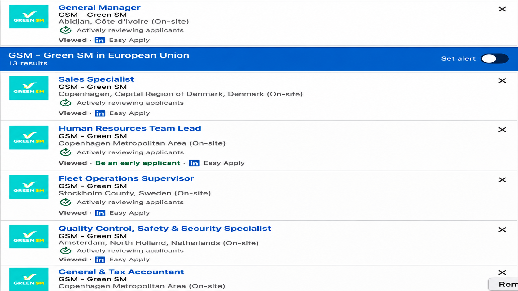518x291 pixels.
Task: Click the actively reviewing icon under Fleet Operations Supervisor
Action: pos(66,202)
